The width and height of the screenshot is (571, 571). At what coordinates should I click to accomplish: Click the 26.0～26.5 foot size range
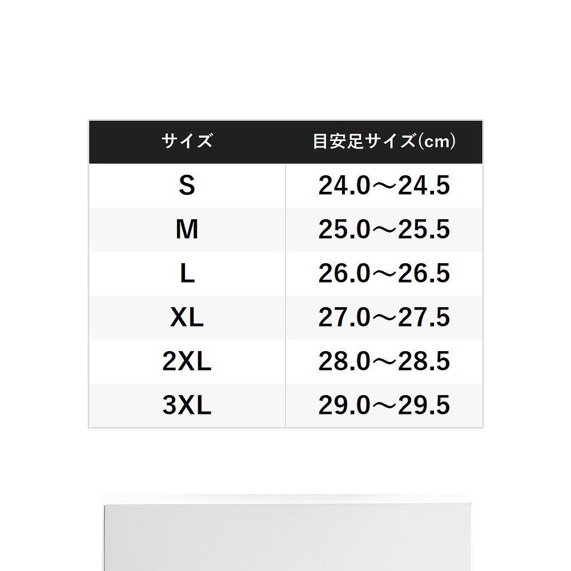pos(384,274)
